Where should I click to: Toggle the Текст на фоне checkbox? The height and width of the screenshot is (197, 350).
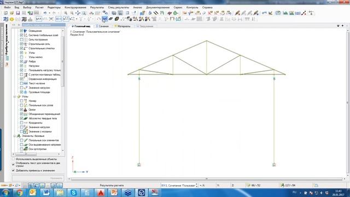pos(21,83)
